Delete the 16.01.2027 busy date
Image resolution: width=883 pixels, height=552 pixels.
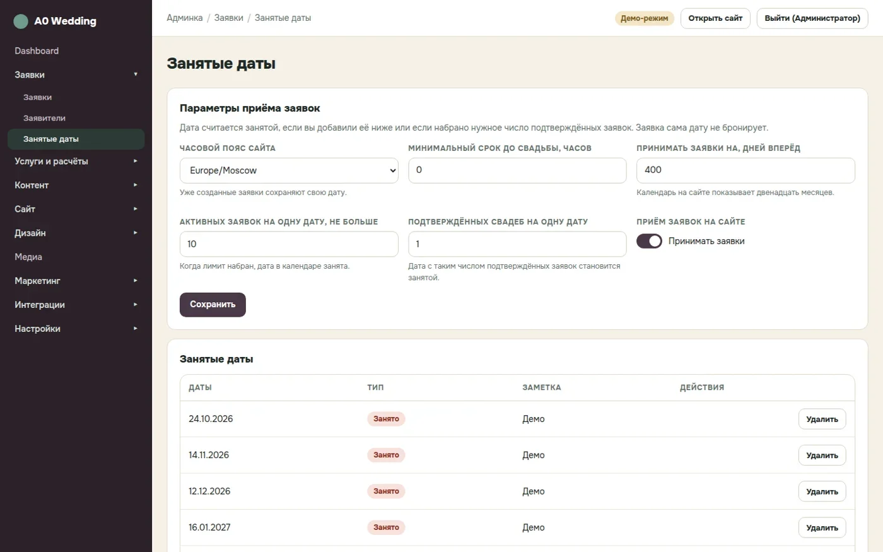click(x=822, y=528)
